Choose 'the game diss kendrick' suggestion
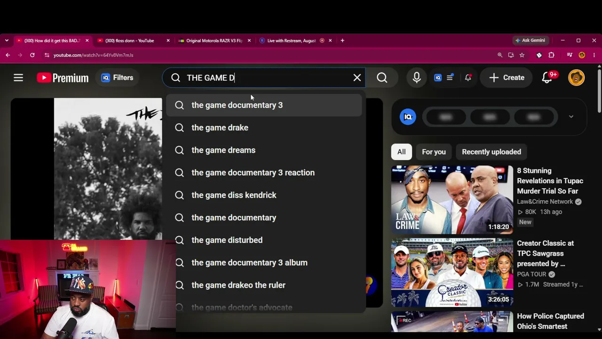602x339 pixels. coord(264,195)
